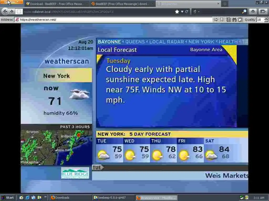Open the search engine selector dropdown

coord(196,12)
